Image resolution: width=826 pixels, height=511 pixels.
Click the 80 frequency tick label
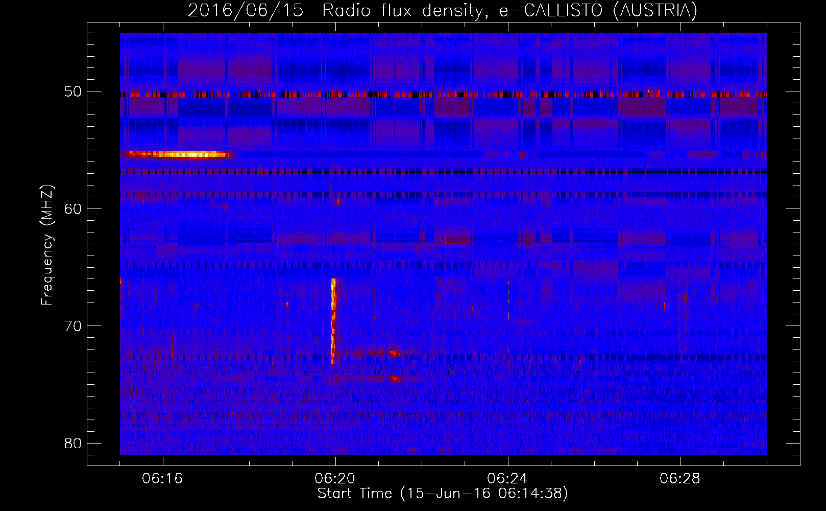coord(73,443)
